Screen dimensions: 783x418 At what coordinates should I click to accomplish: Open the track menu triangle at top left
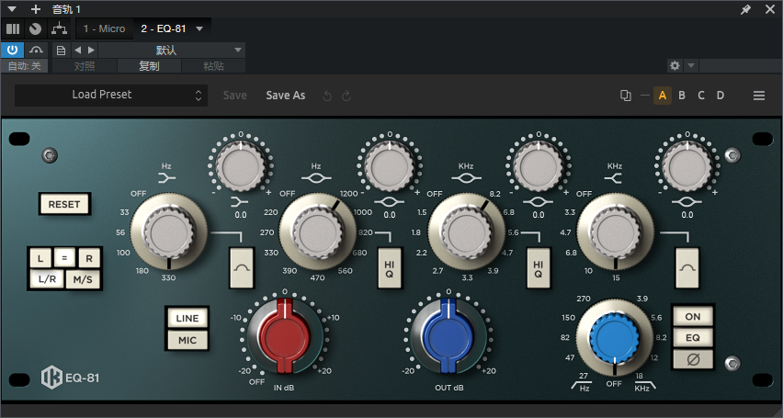coord(12,9)
